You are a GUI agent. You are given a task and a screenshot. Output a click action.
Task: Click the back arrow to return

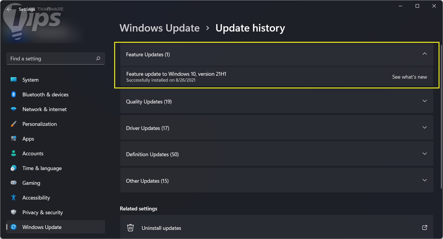click(x=9, y=9)
